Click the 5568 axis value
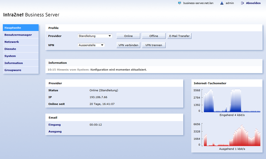Image resolution: width=266 pixels, height=159 pixels. (x=197, y=90)
